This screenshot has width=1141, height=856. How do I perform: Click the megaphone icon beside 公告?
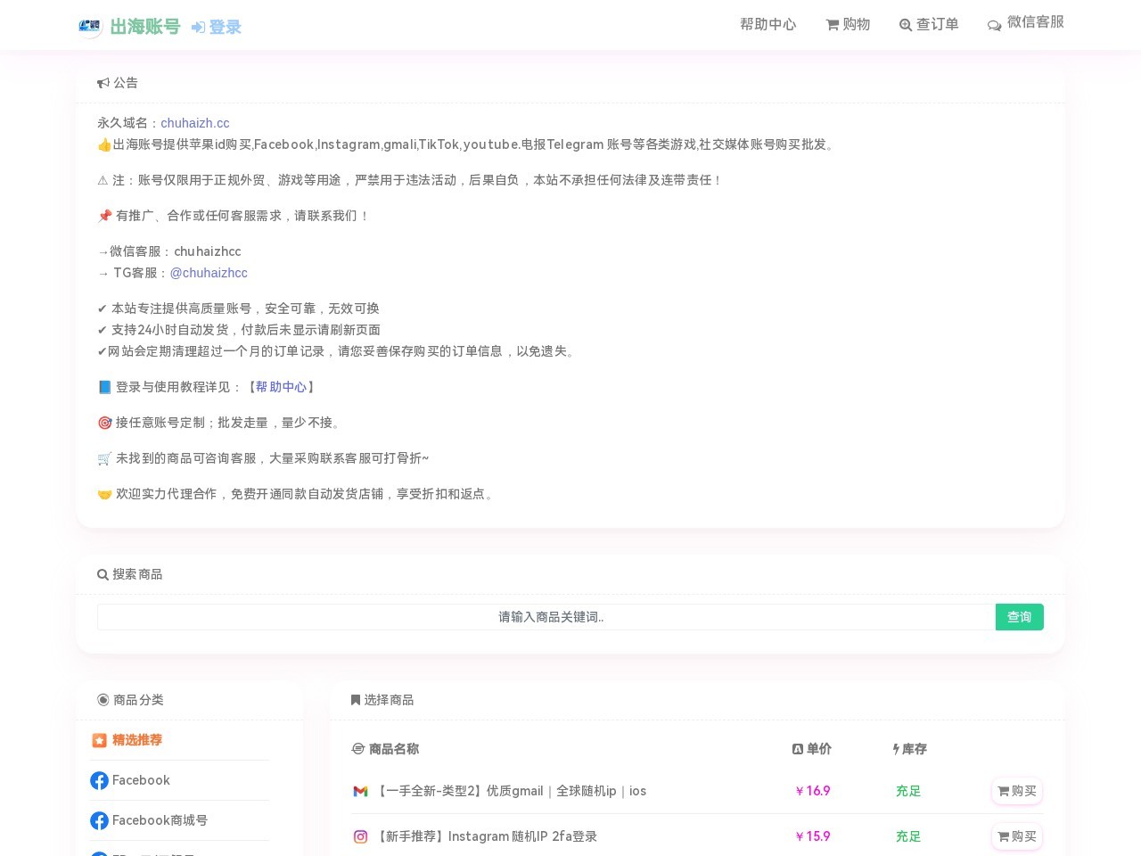pyautogui.click(x=103, y=83)
